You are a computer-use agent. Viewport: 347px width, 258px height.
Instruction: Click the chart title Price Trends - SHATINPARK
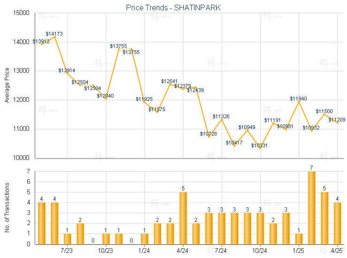173,8
